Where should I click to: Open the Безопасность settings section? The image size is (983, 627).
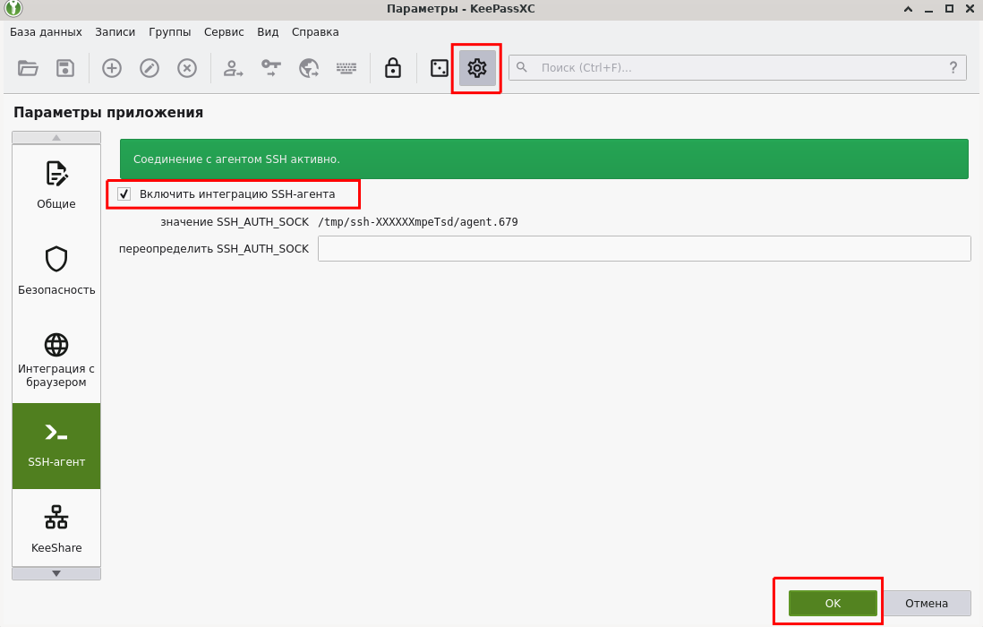56,271
